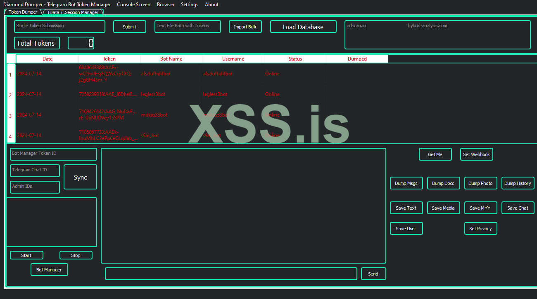Click makas33bot in the Bot Name column
This screenshot has width=537, height=299.
[x=154, y=115]
